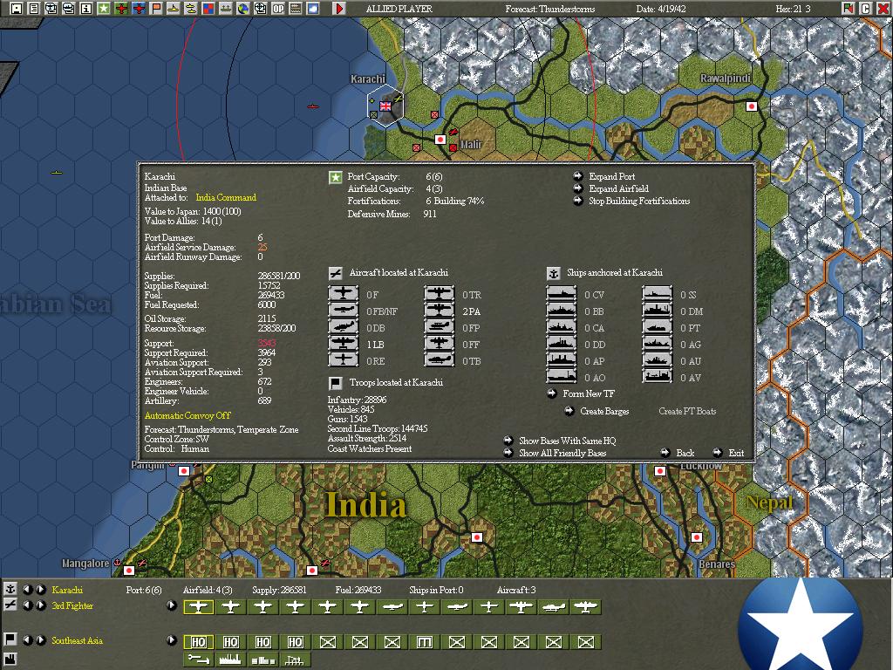
Task: Select next air unit after 3rd Fighter
Action: (x=41, y=605)
